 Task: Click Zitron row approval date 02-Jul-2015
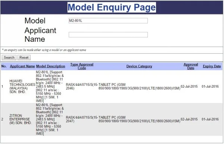click(x=189, y=119)
